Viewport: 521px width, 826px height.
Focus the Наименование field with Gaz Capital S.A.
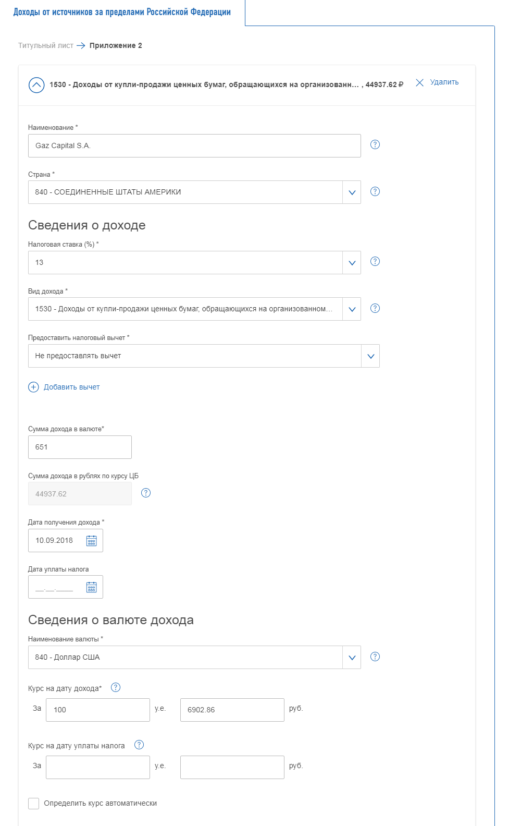pyautogui.click(x=194, y=145)
